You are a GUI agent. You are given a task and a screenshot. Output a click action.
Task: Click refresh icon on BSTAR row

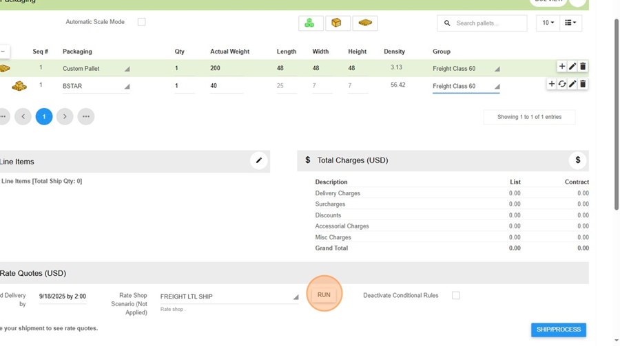[562, 84]
